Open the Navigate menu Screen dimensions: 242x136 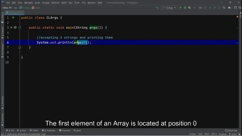click(x=29, y=3)
